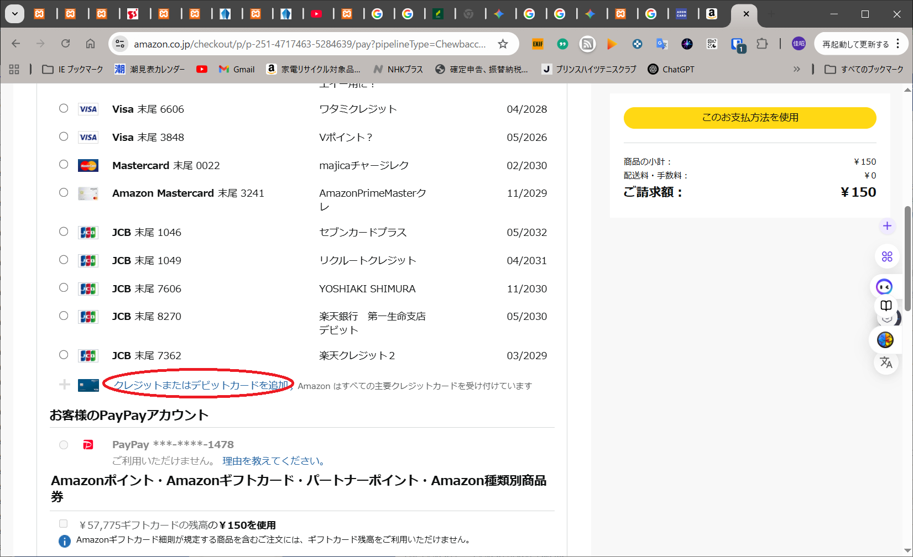Open the Chrome apps grid icon

14,69
